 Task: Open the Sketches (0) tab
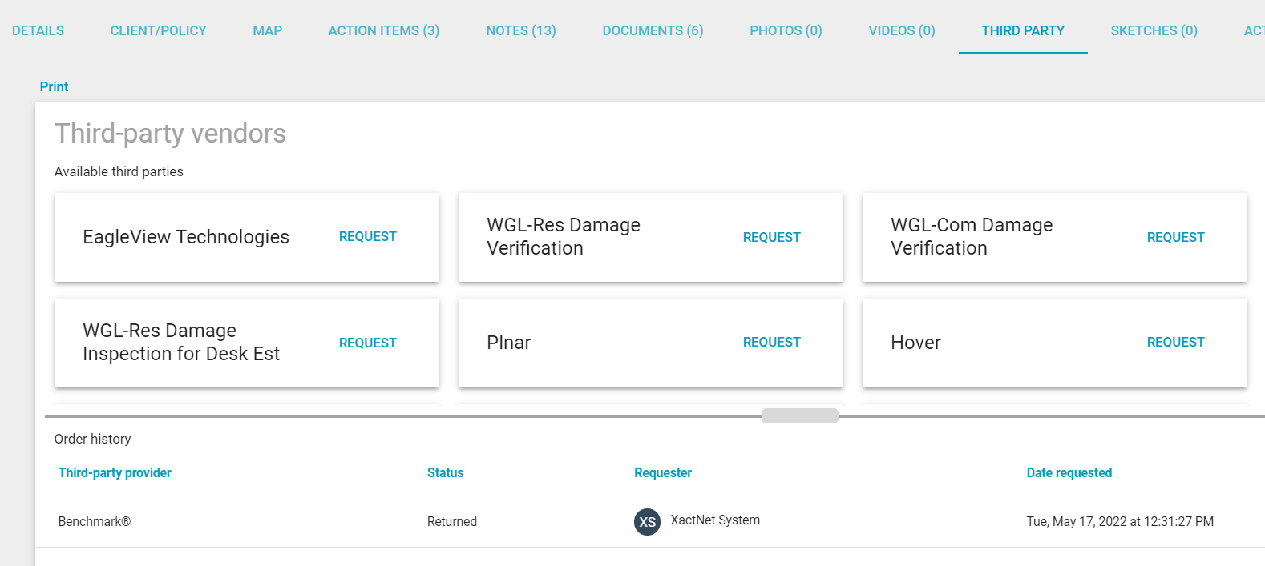pos(1154,30)
